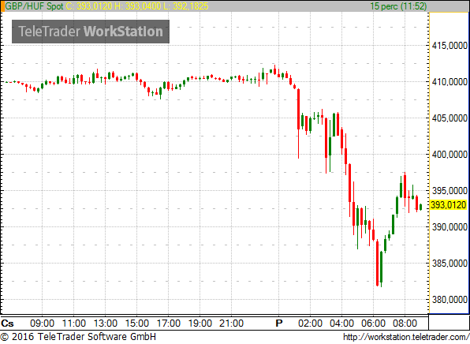Viewport: 470px width, 344px height.
Task: Click the lowest red candle near 382
Action: (x=378, y=263)
